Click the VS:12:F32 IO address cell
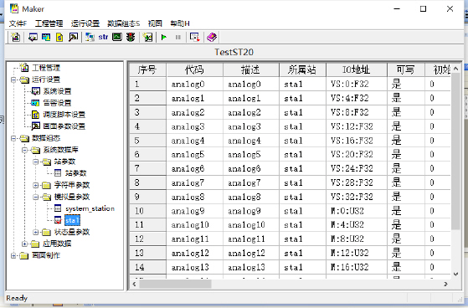The height and width of the screenshot is (308, 468). [x=357, y=126]
